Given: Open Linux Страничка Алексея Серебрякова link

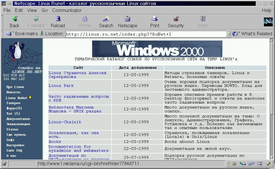Looking at the screenshot, I should pos(77,75).
